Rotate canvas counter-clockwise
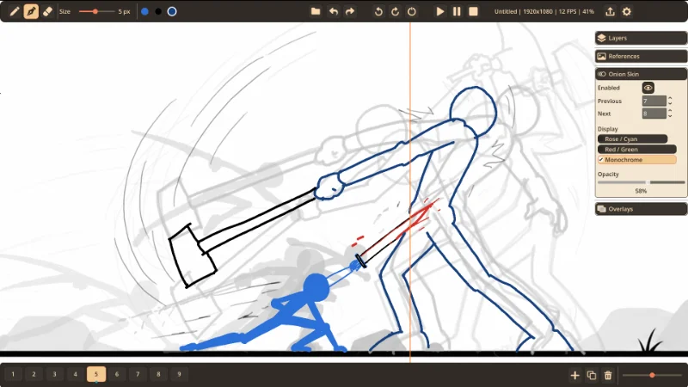688x387 pixels. pos(378,11)
